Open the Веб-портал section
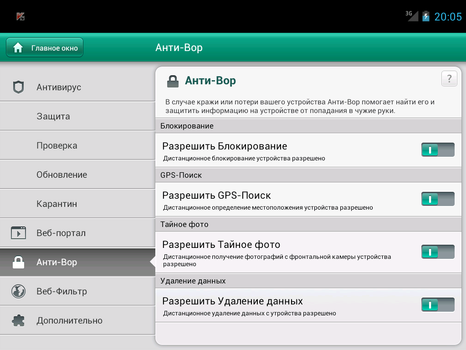466x350 pixels. (x=77, y=233)
